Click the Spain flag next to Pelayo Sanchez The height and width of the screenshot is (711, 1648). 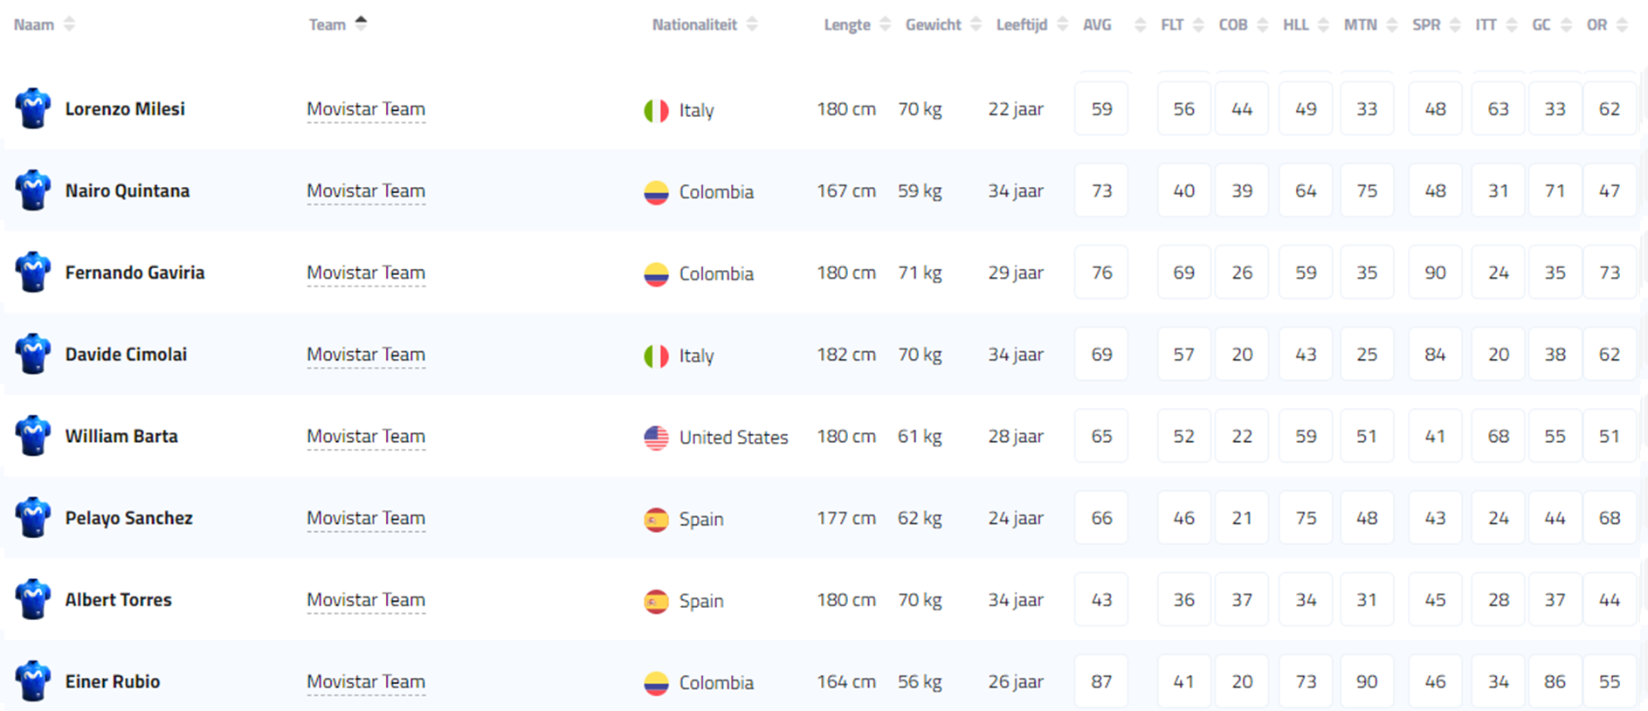(x=656, y=520)
